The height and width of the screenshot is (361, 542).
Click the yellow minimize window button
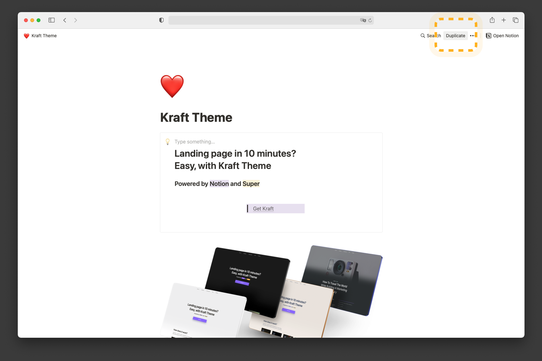(x=32, y=20)
